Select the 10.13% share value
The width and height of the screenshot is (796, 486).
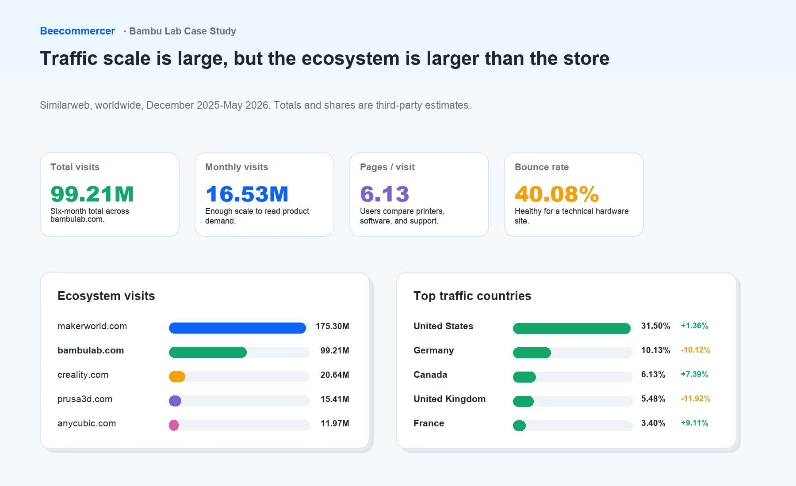[x=656, y=350]
